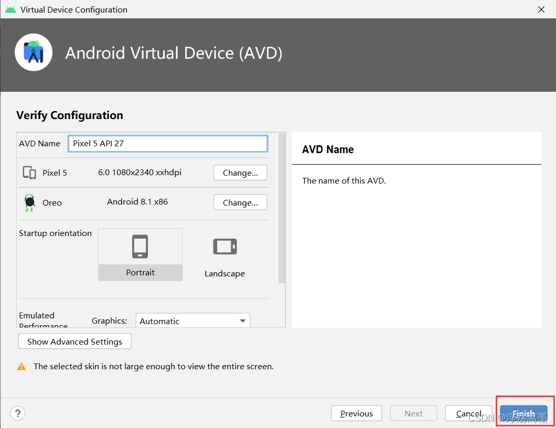The height and width of the screenshot is (428, 556).
Task: Close the Virtual Device Configuration dialog
Action: 541,9
